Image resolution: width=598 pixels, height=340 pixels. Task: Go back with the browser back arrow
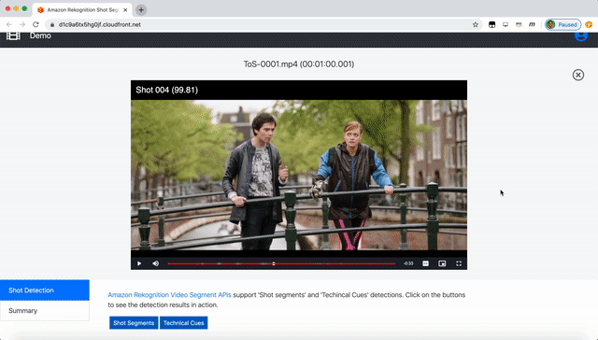(x=9, y=24)
